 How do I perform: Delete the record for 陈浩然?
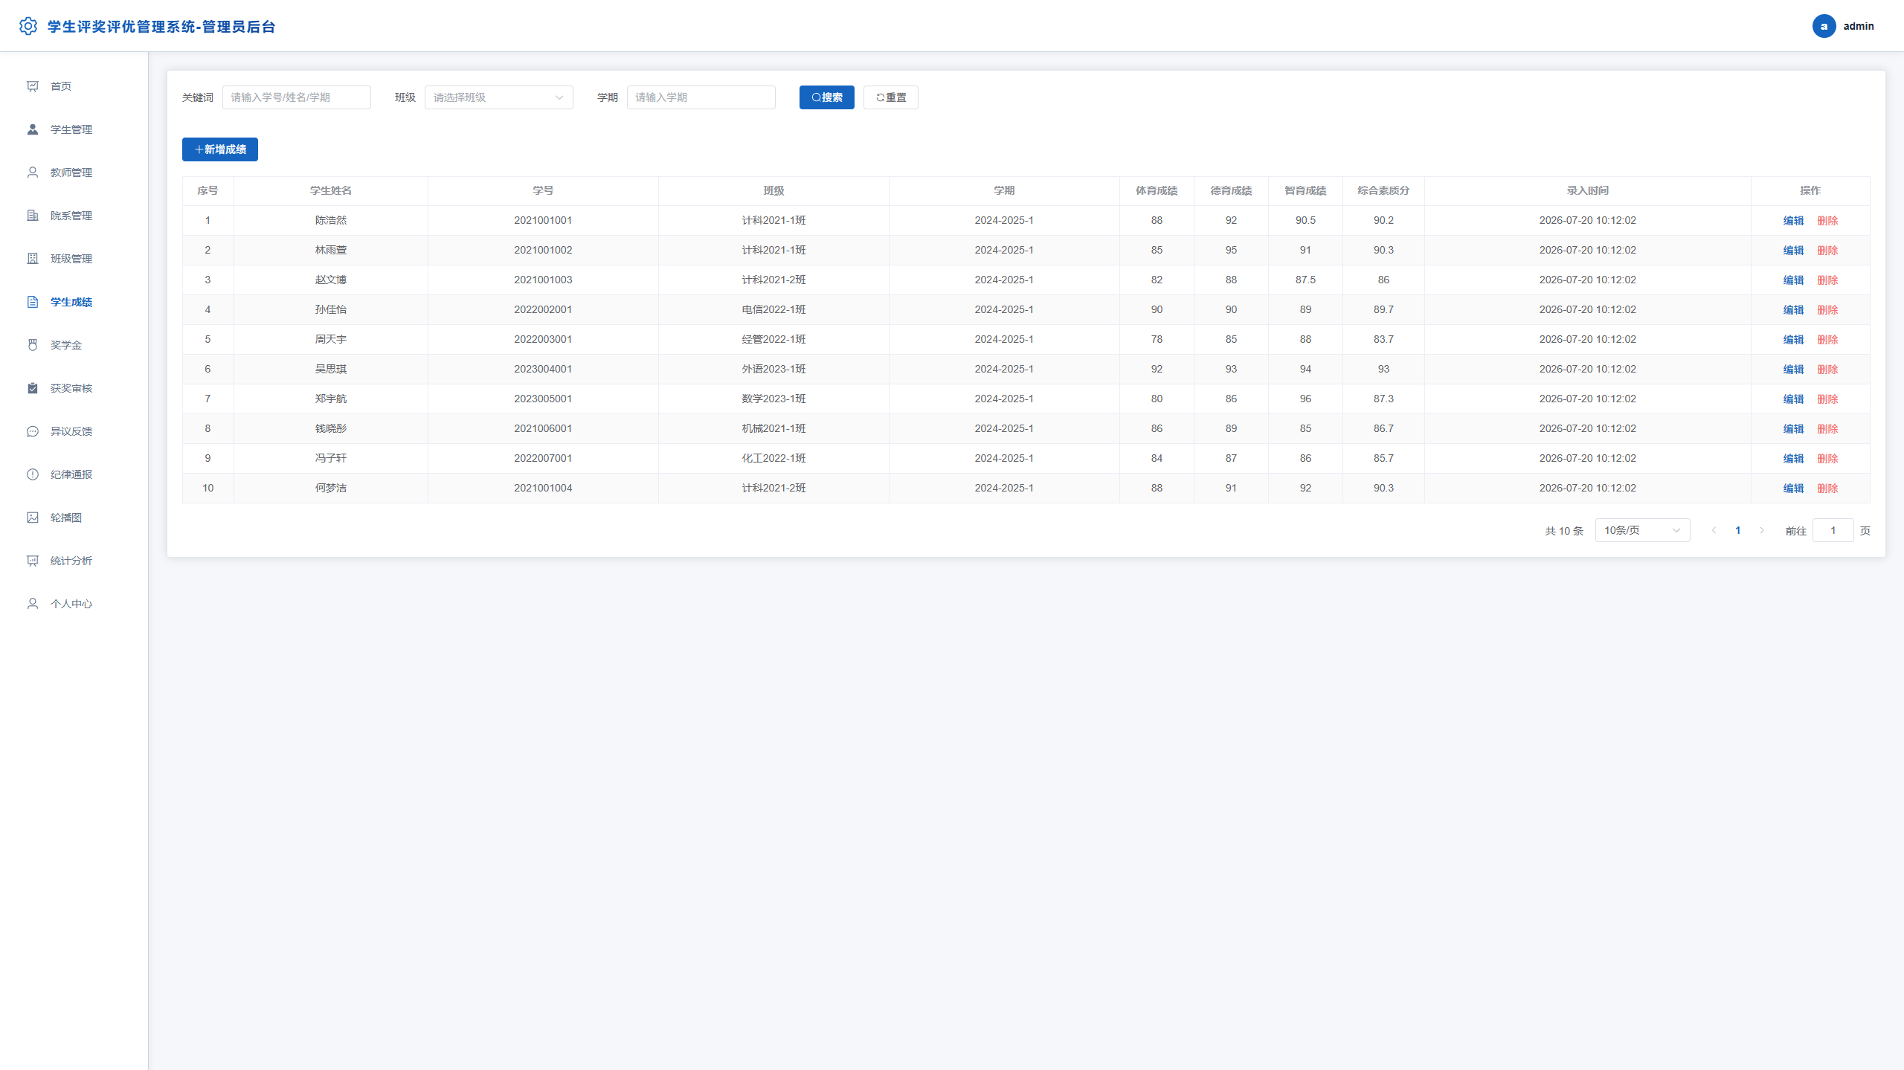pyautogui.click(x=1827, y=221)
